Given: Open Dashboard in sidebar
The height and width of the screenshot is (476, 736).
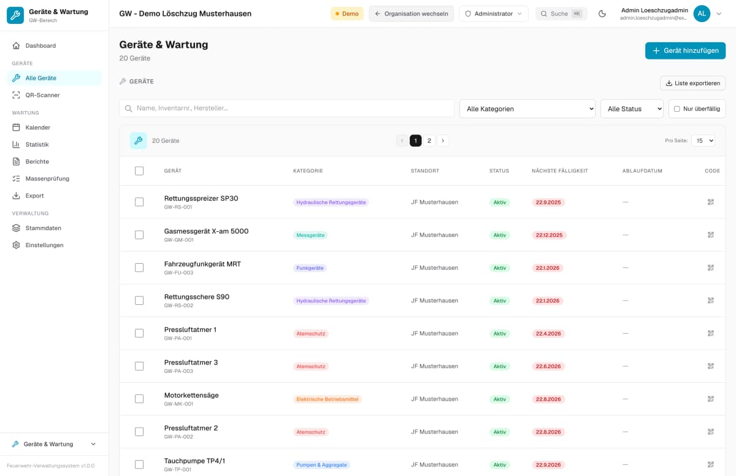Looking at the screenshot, I should coord(55,45).
